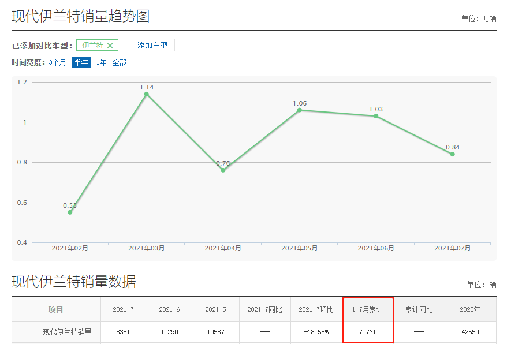Click the 2021年05月 data point 1.06
The width and height of the screenshot is (511, 344).
tap(300, 110)
